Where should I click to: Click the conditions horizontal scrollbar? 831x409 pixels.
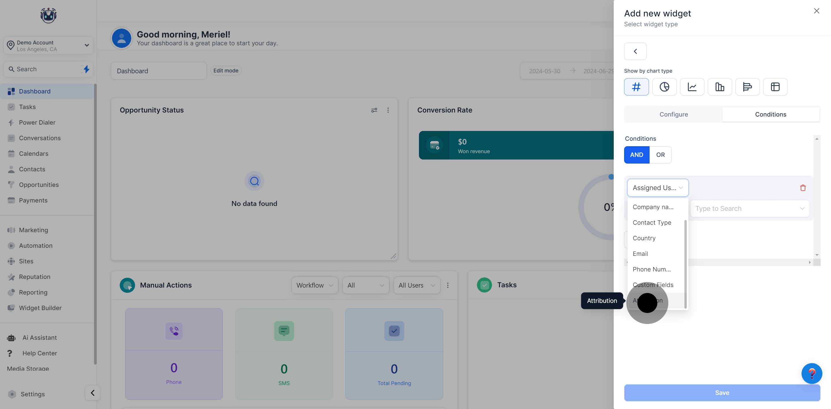point(748,262)
